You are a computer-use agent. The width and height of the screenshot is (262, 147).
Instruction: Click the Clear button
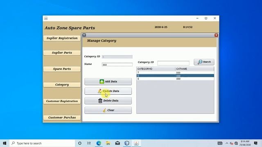coord(108,110)
